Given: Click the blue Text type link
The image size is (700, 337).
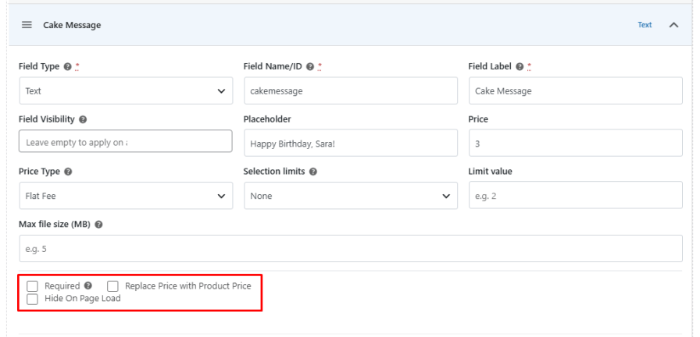Looking at the screenshot, I should pyautogui.click(x=645, y=25).
